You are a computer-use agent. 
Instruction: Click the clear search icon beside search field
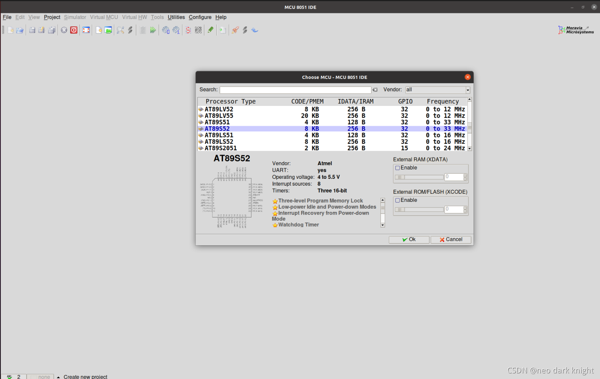[x=375, y=90]
